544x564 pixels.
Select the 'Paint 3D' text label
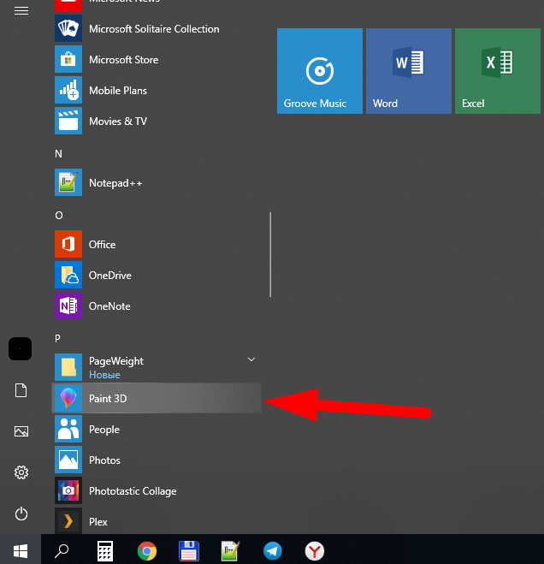pyautogui.click(x=108, y=399)
